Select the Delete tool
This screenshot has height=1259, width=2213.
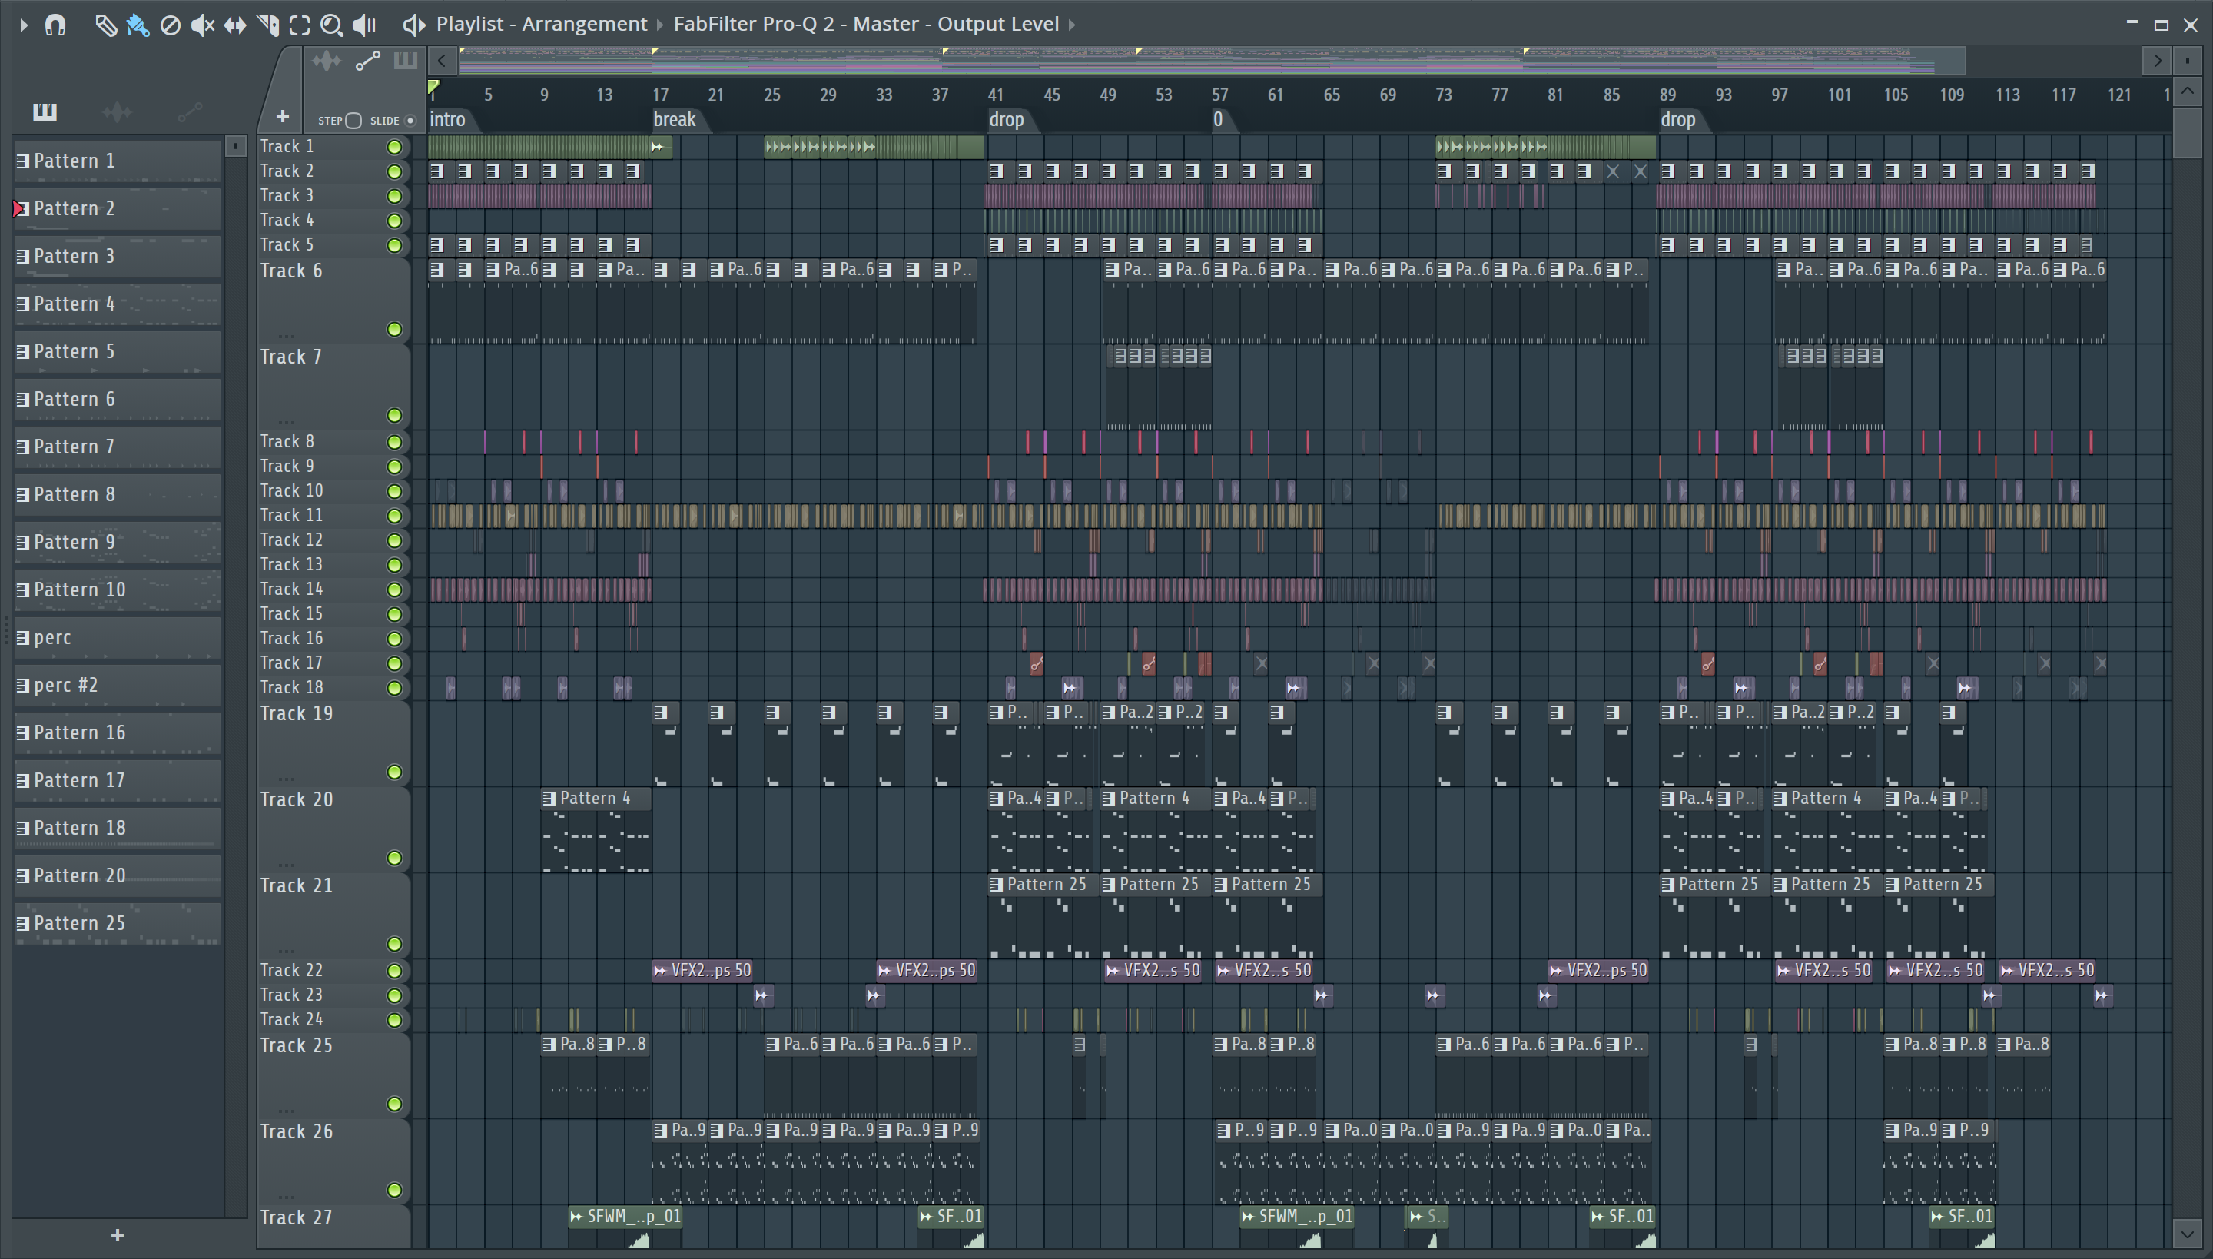[x=171, y=25]
